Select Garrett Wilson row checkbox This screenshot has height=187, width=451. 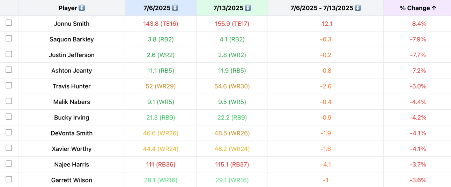pyautogui.click(x=9, y=179)
